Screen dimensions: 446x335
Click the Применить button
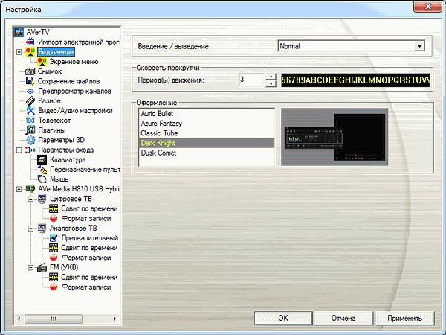(405, 318)
